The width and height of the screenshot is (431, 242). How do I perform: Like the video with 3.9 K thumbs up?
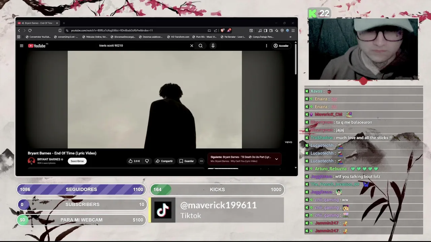pos(134,161)
